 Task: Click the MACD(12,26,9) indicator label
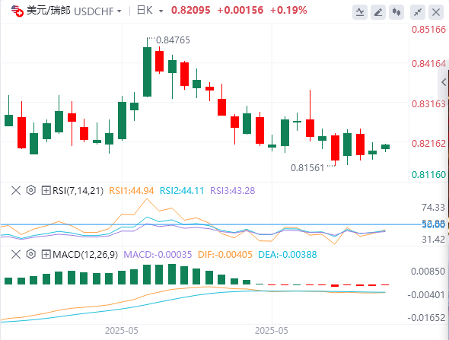click(x=85, y=254)
